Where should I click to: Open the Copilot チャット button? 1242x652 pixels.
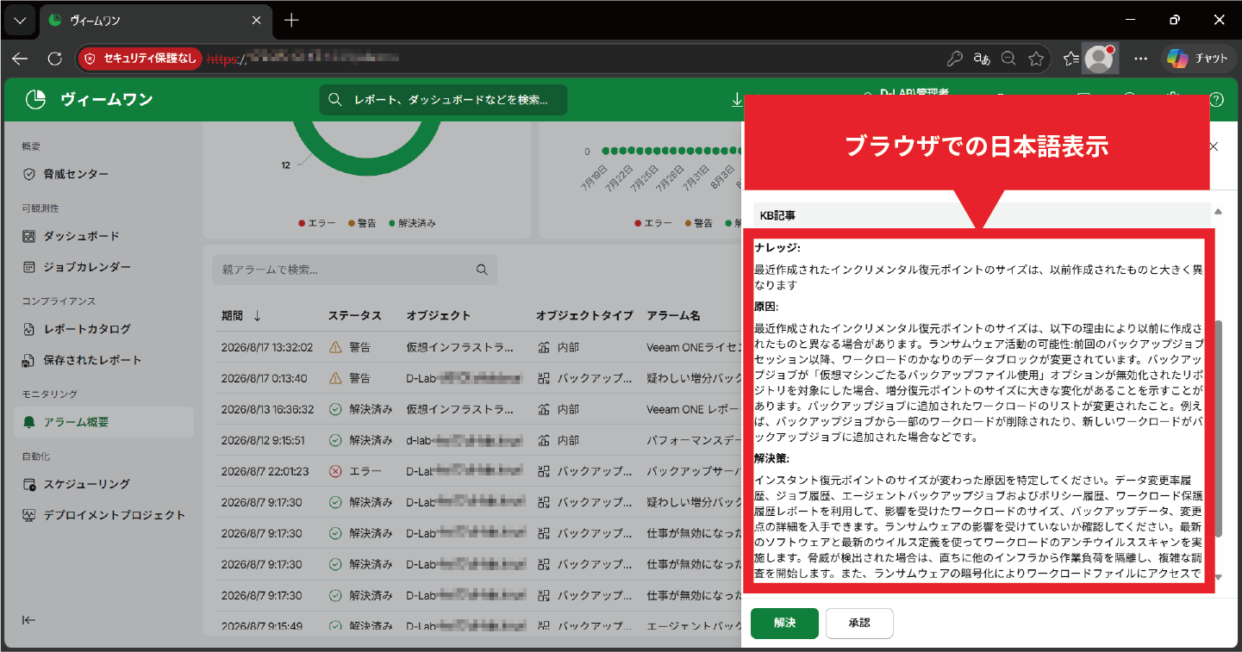coord(1198,59)
